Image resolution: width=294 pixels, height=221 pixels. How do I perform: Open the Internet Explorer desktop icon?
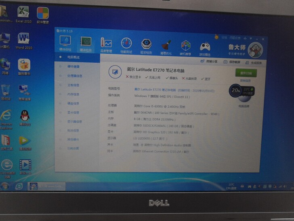(6, 119)
